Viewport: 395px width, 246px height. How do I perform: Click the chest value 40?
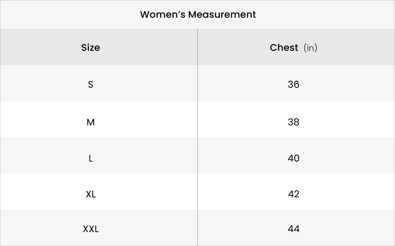(x=293, y=158)
